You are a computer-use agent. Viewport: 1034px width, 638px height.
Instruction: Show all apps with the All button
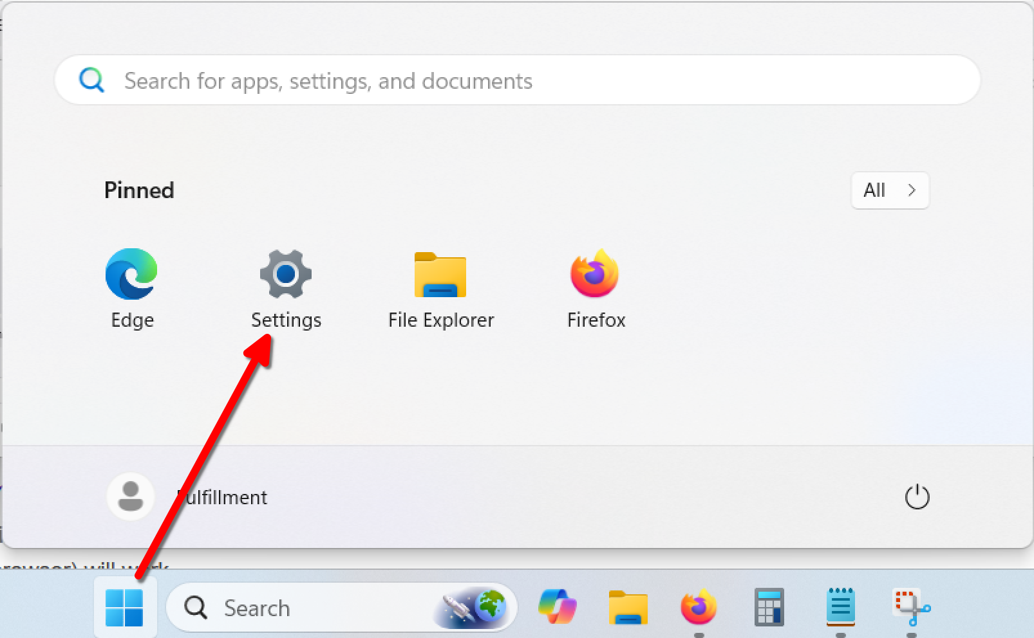click(x=889, y=190)
